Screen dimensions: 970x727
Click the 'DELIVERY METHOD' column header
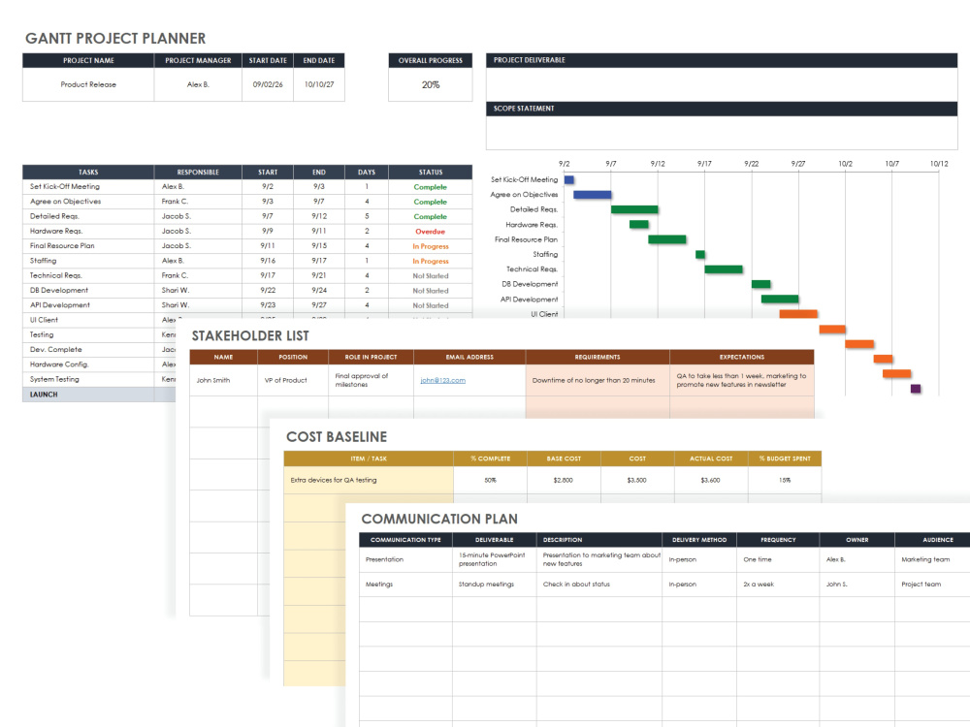[699, 540]
